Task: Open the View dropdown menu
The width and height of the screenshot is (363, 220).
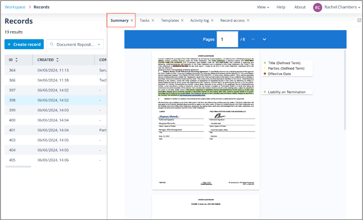Action: pyautogui.click(x=263, y=7)
